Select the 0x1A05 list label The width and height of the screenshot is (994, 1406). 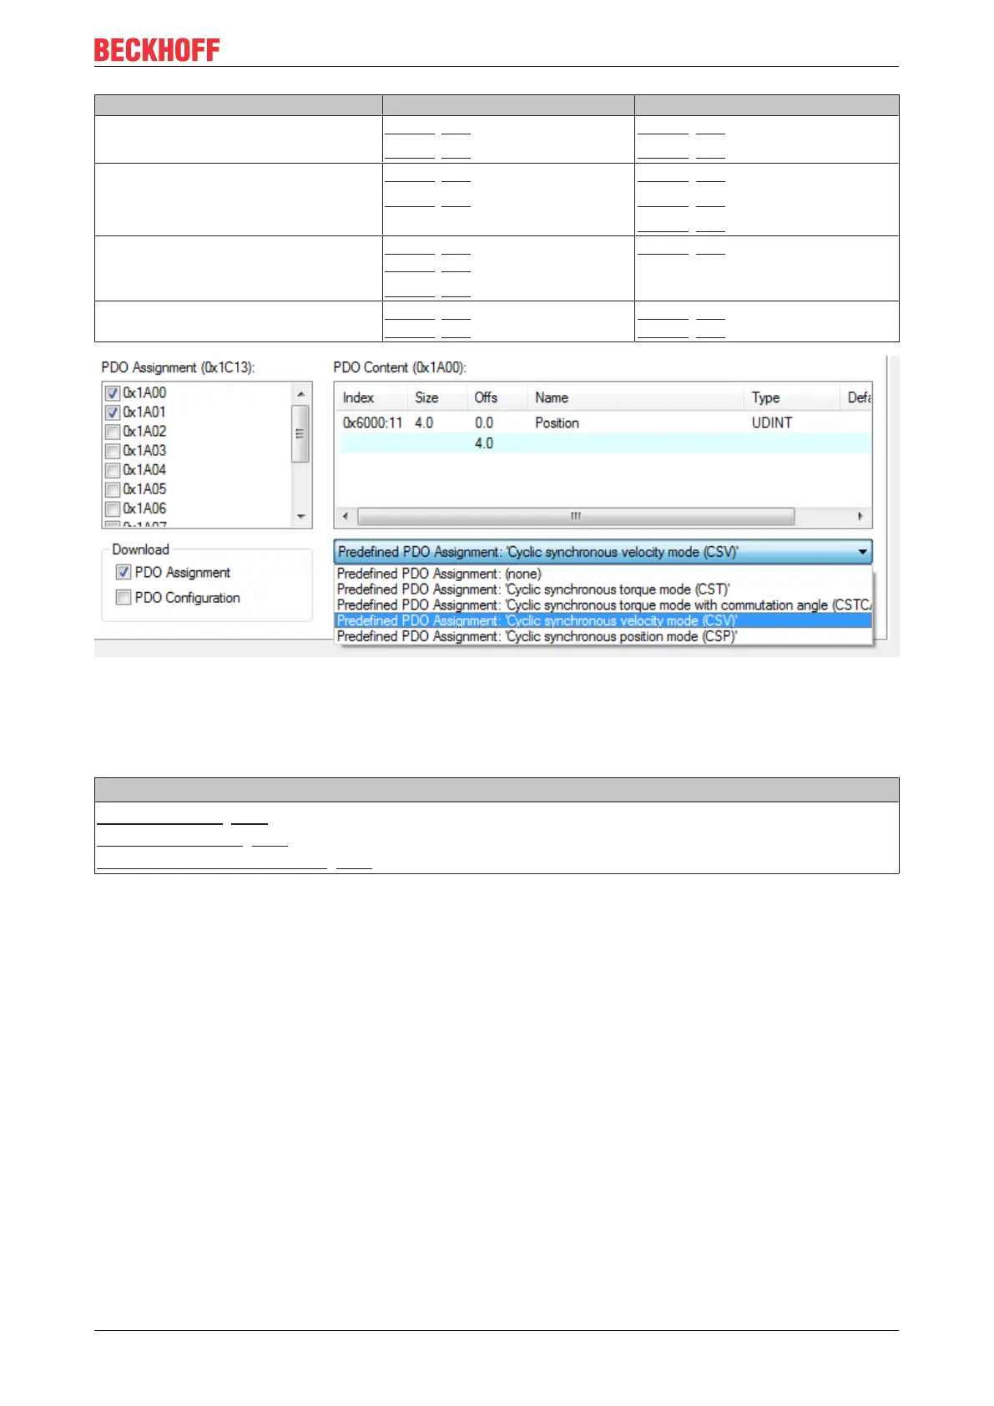coord(144,489)
